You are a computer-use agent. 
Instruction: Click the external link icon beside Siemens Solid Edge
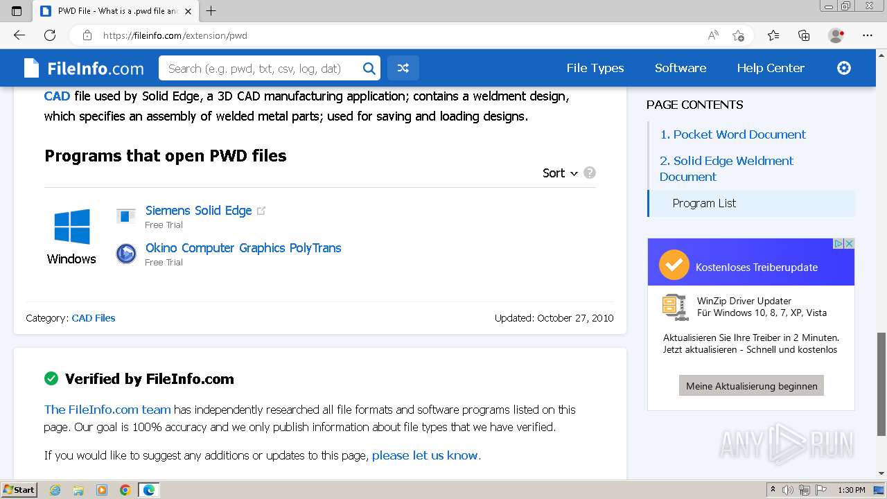tap(261, 211)
